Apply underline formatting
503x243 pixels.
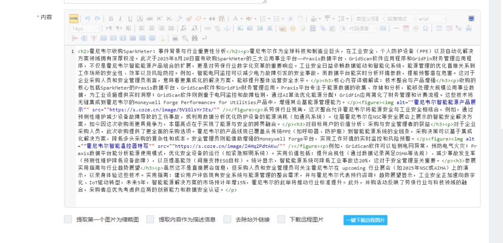(130, 19)
